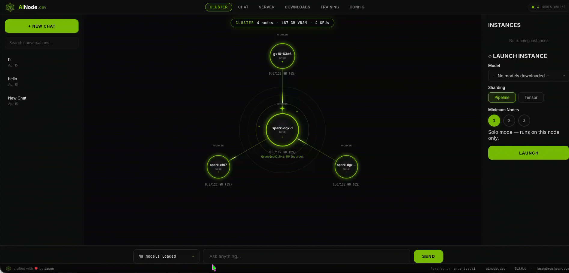The height and width of the screenshot is (273, 569).
Task: Click the AINode logo icon
Action: (10, 7)
